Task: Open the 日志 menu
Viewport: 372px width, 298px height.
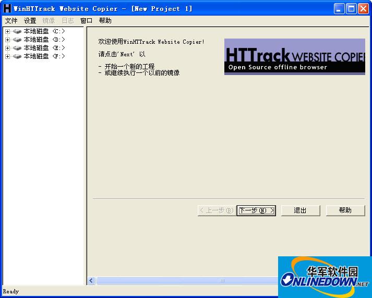Action: point(68,21)
